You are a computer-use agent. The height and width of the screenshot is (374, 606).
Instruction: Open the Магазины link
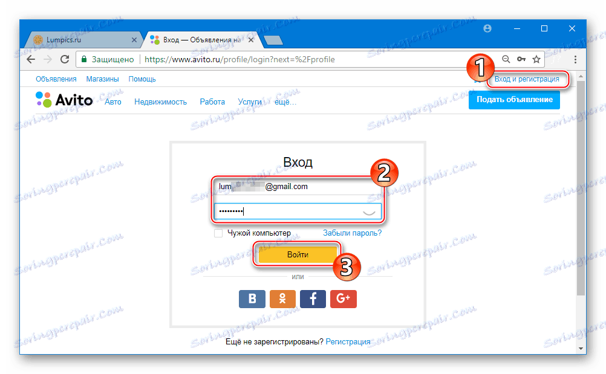[x=102, y=79]
